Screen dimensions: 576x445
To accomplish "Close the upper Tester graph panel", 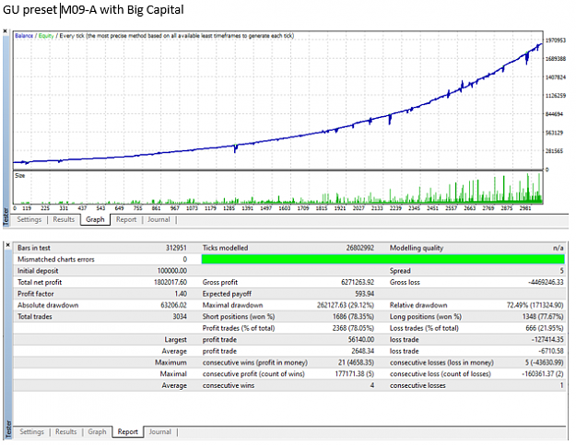I will (x=6, y=31).
